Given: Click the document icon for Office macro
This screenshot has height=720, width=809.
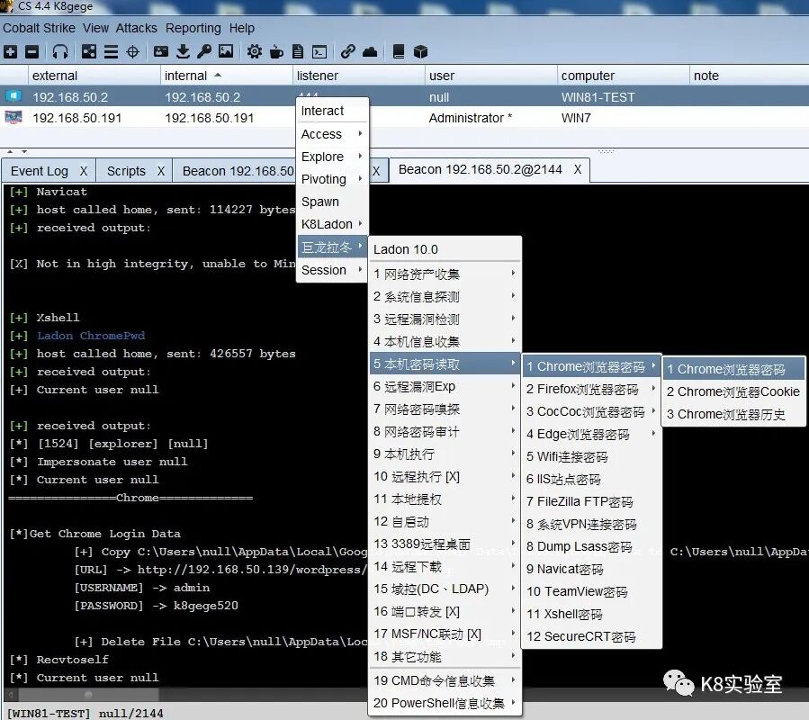Looking at the screenshot, I should (x=298, y=51).
